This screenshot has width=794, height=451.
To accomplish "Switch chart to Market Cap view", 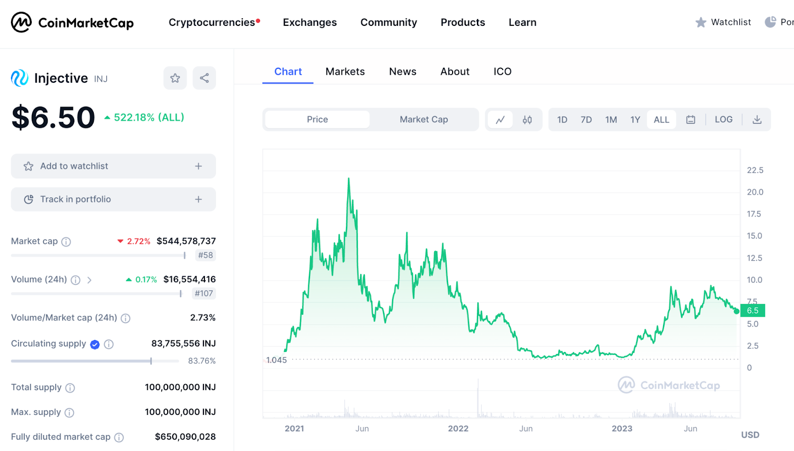I will pyautogui.click(x=423, y=119).
